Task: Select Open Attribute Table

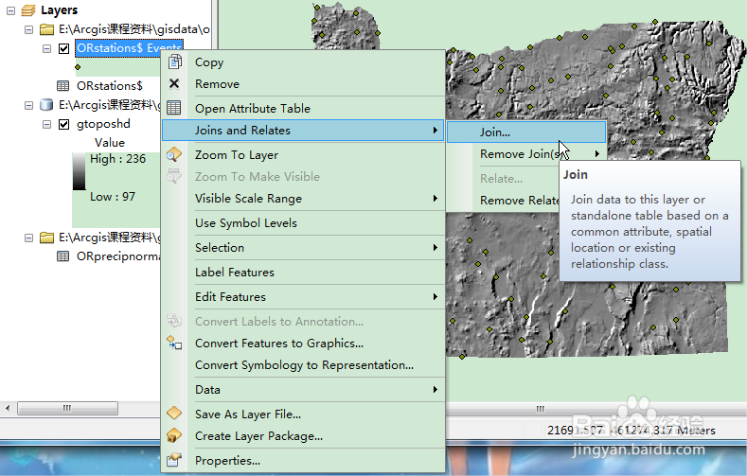Action: point(303,108)
